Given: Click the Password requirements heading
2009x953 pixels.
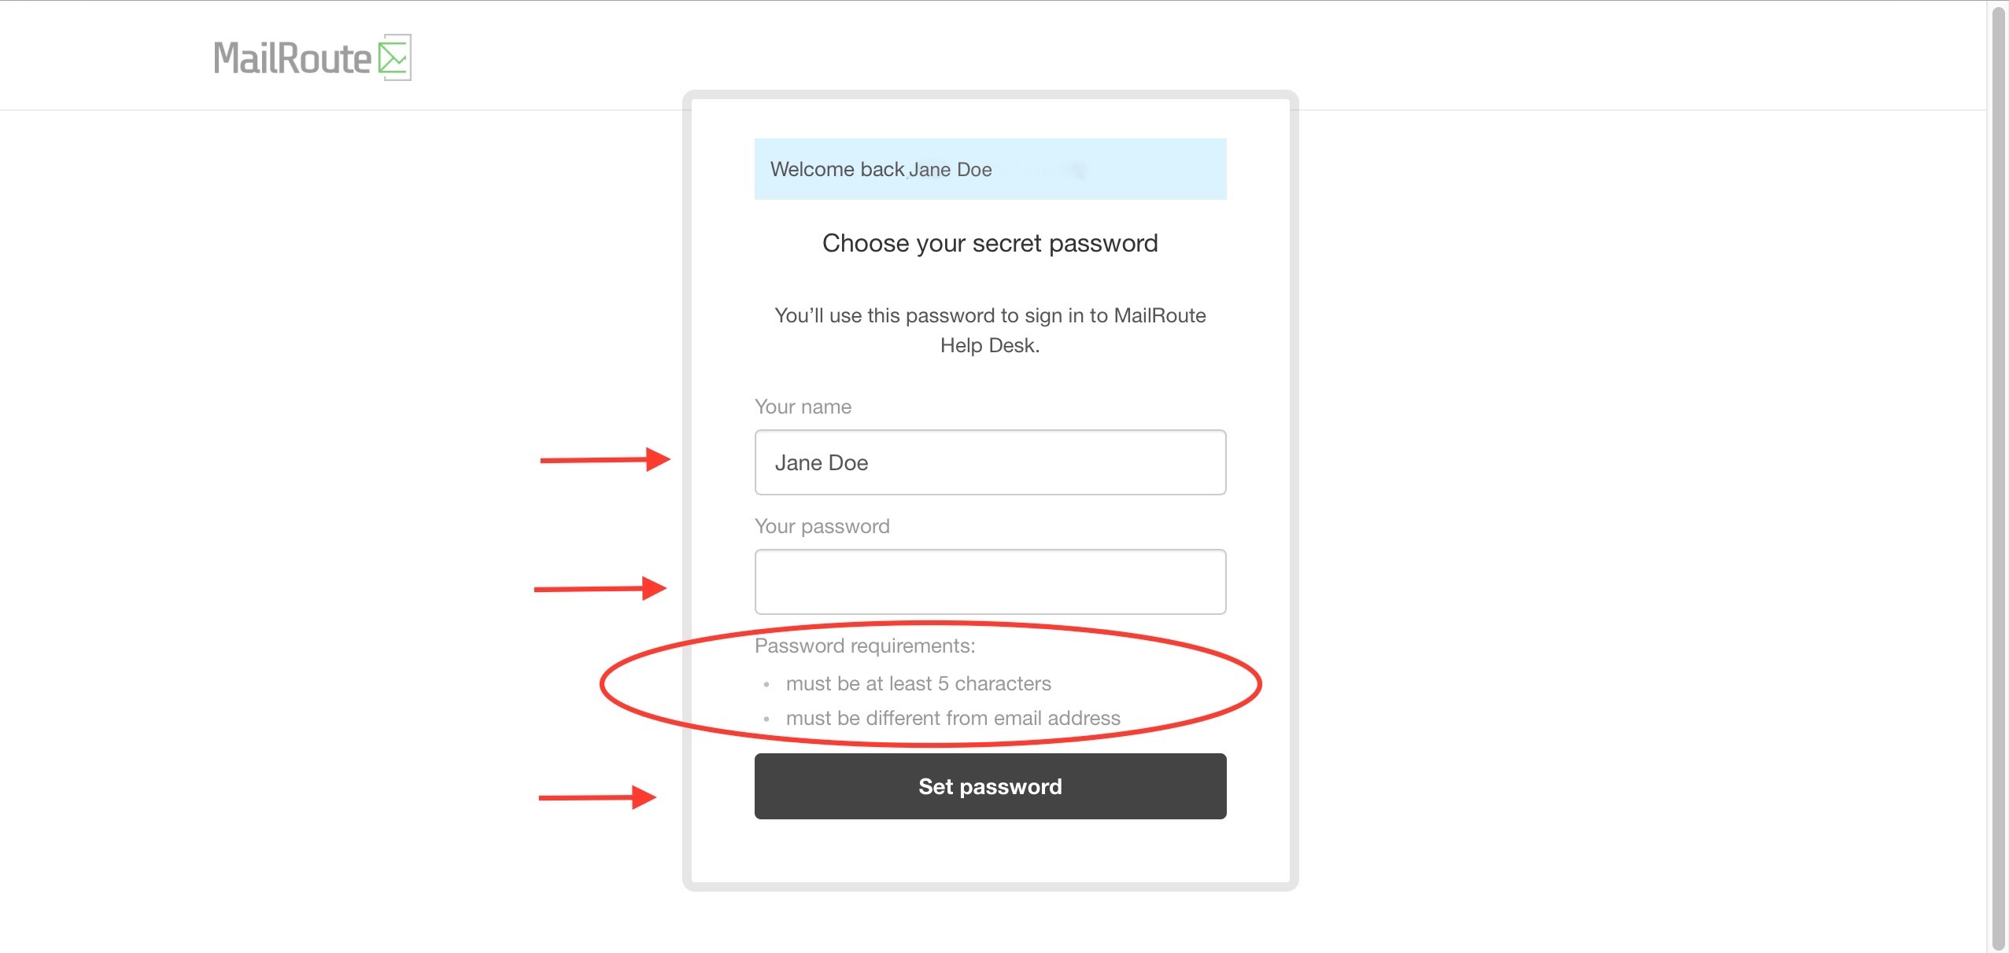Looking at the screenshot, I should pyautogui.click(x=865, y=646).
